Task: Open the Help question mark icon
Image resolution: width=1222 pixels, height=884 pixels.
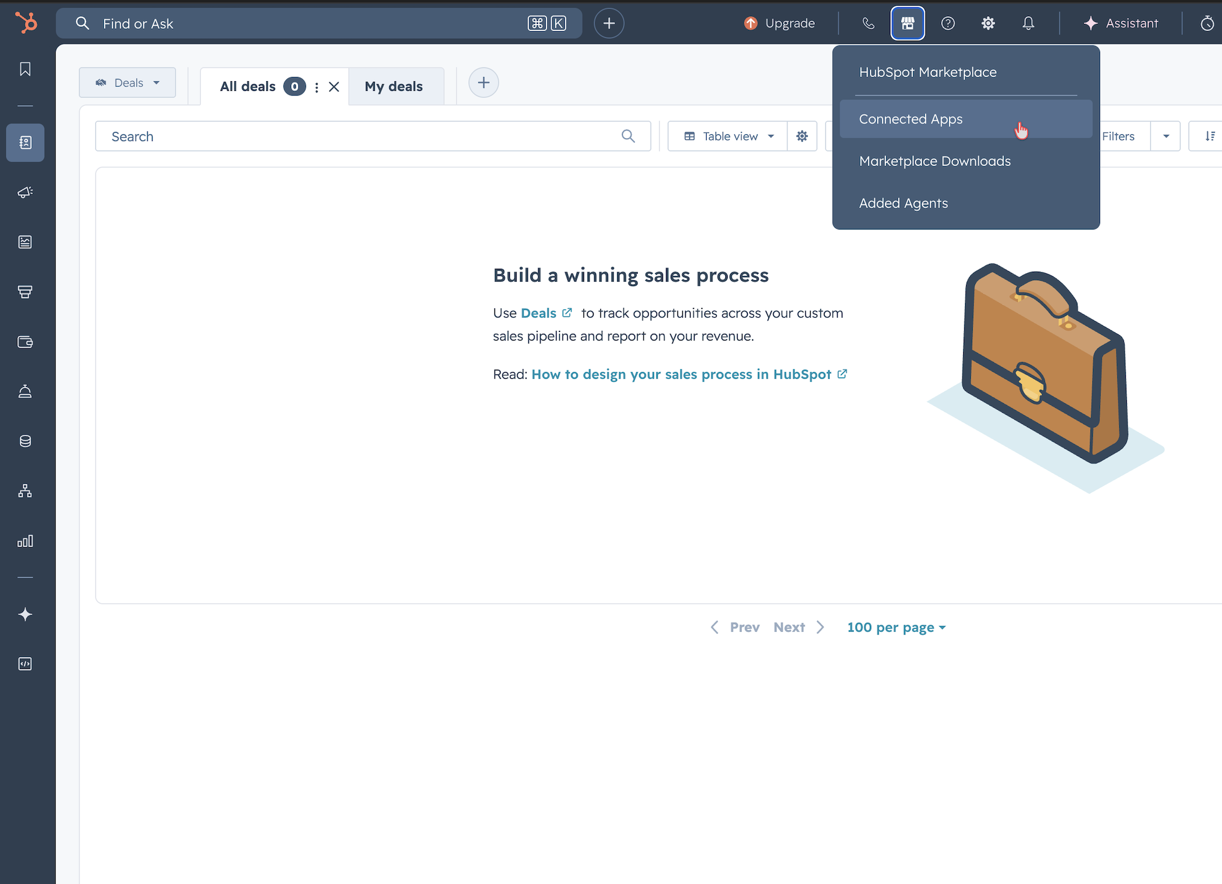Action: click(948, 23)
